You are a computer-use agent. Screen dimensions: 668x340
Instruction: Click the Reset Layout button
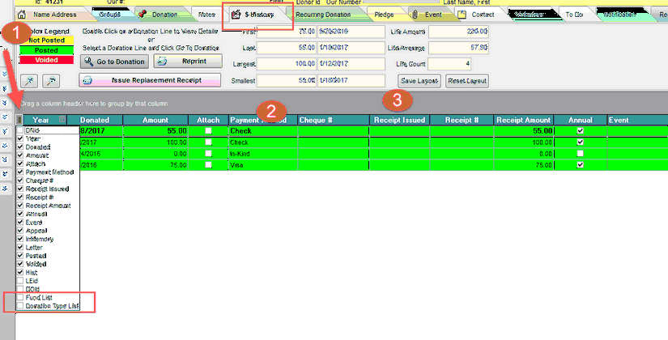coord(467,81)
